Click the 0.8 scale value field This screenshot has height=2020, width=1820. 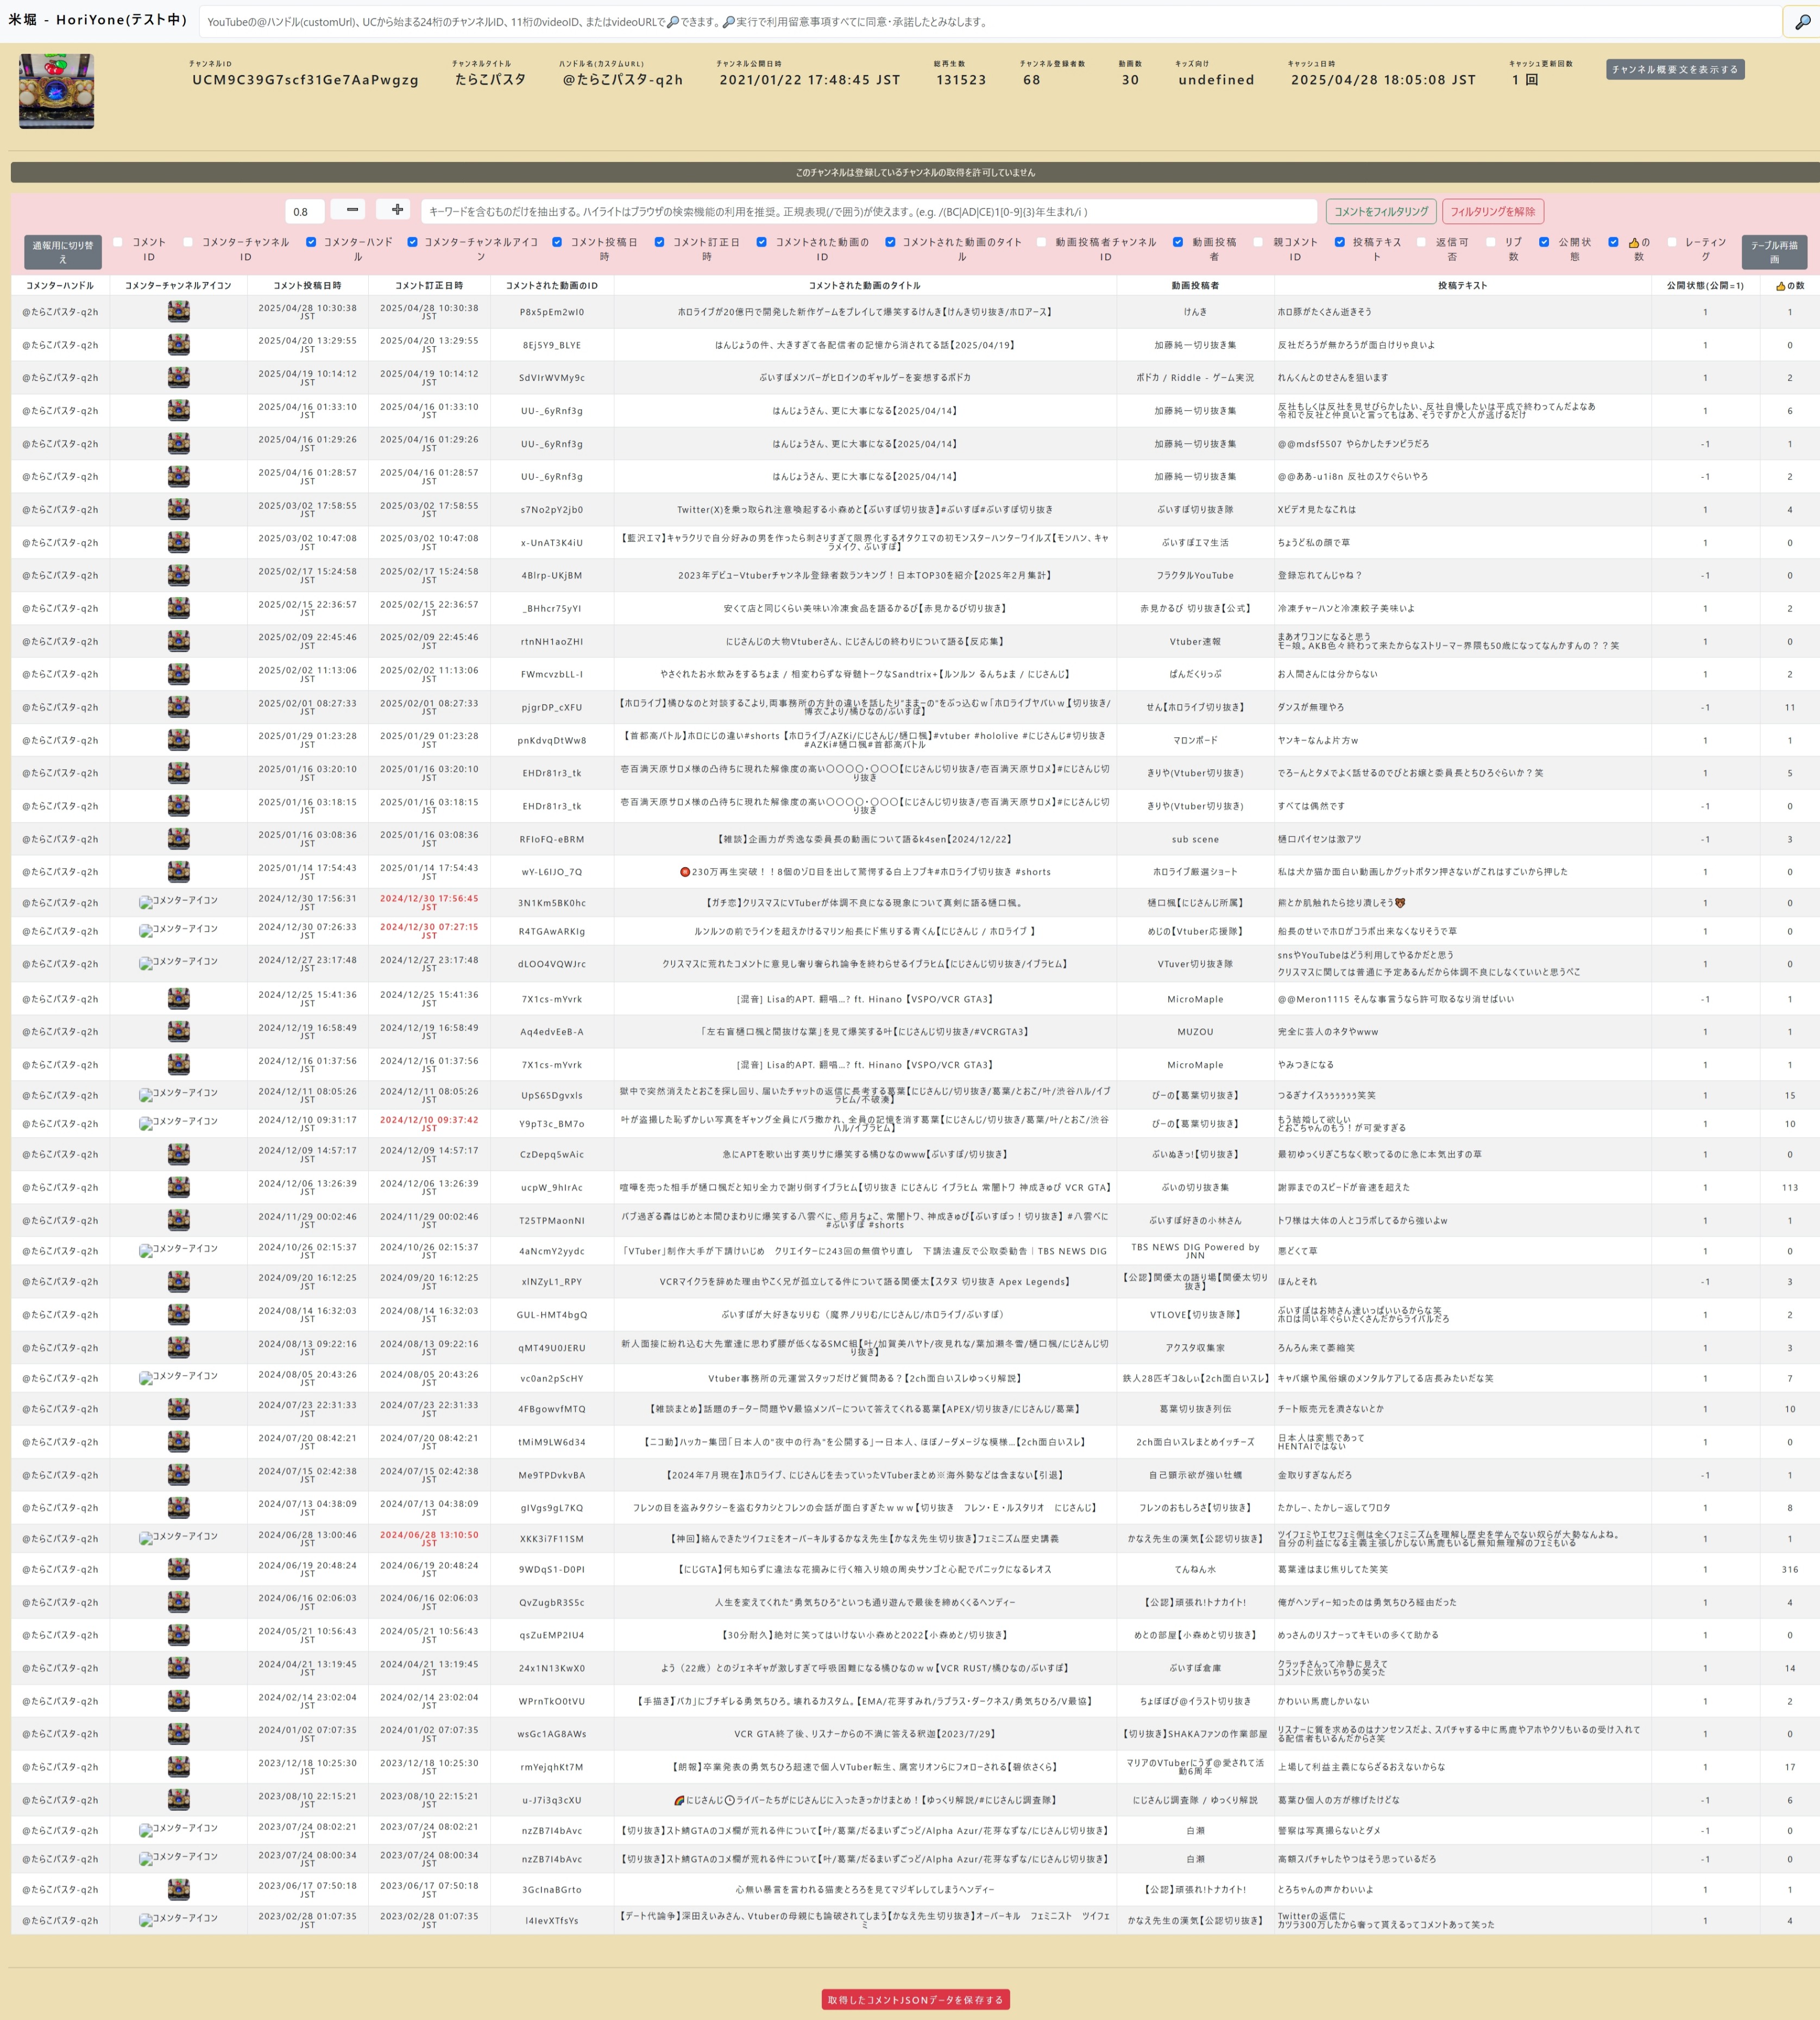pyautogui.click(x=305, y=211)
